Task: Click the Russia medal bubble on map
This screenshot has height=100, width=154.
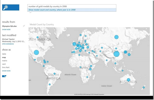Action: (116, 37)
